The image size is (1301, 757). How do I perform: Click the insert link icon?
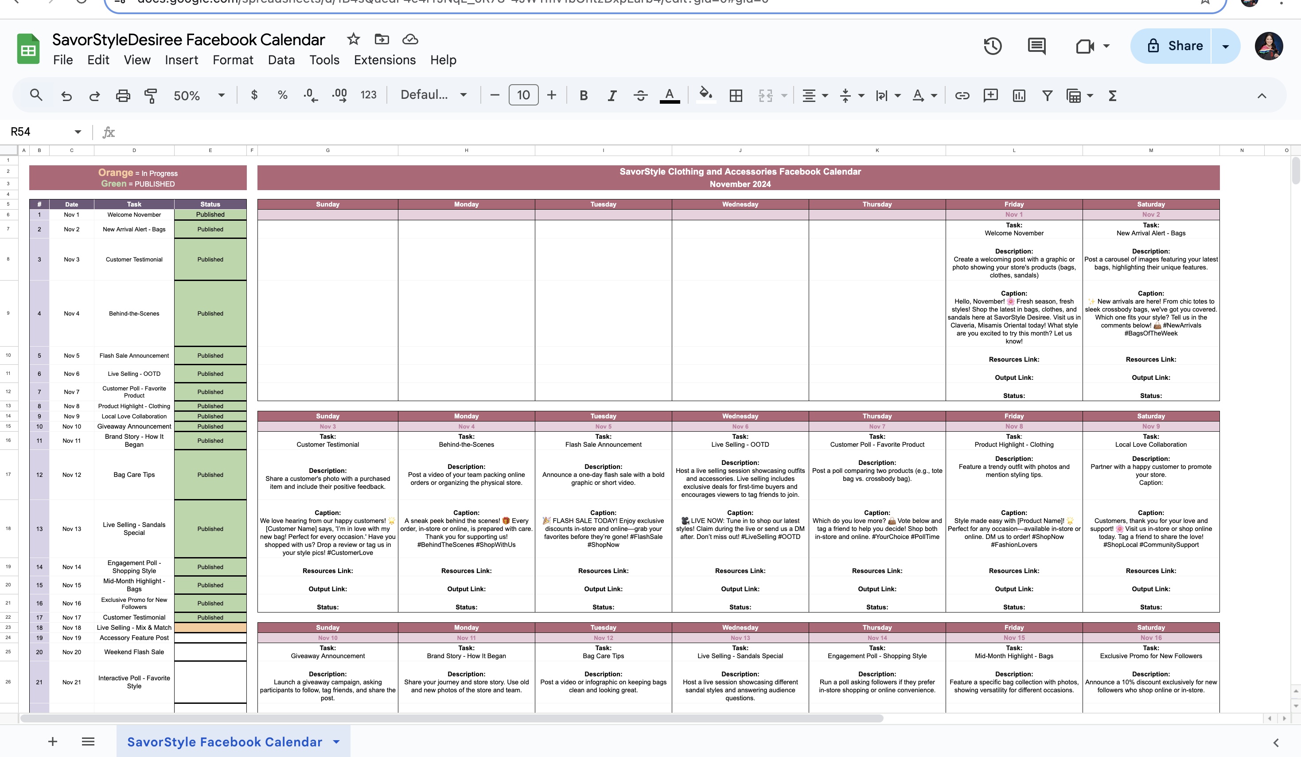click(x=962, y=96)
